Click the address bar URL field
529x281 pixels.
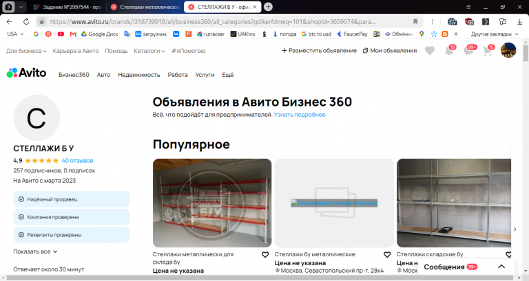tap(213, 21)
